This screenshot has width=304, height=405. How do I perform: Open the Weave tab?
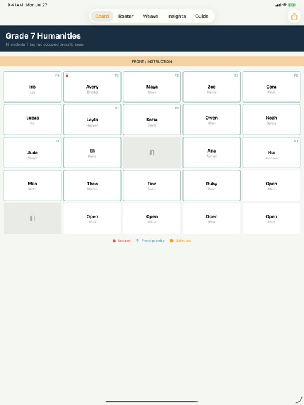pos(150,16)
